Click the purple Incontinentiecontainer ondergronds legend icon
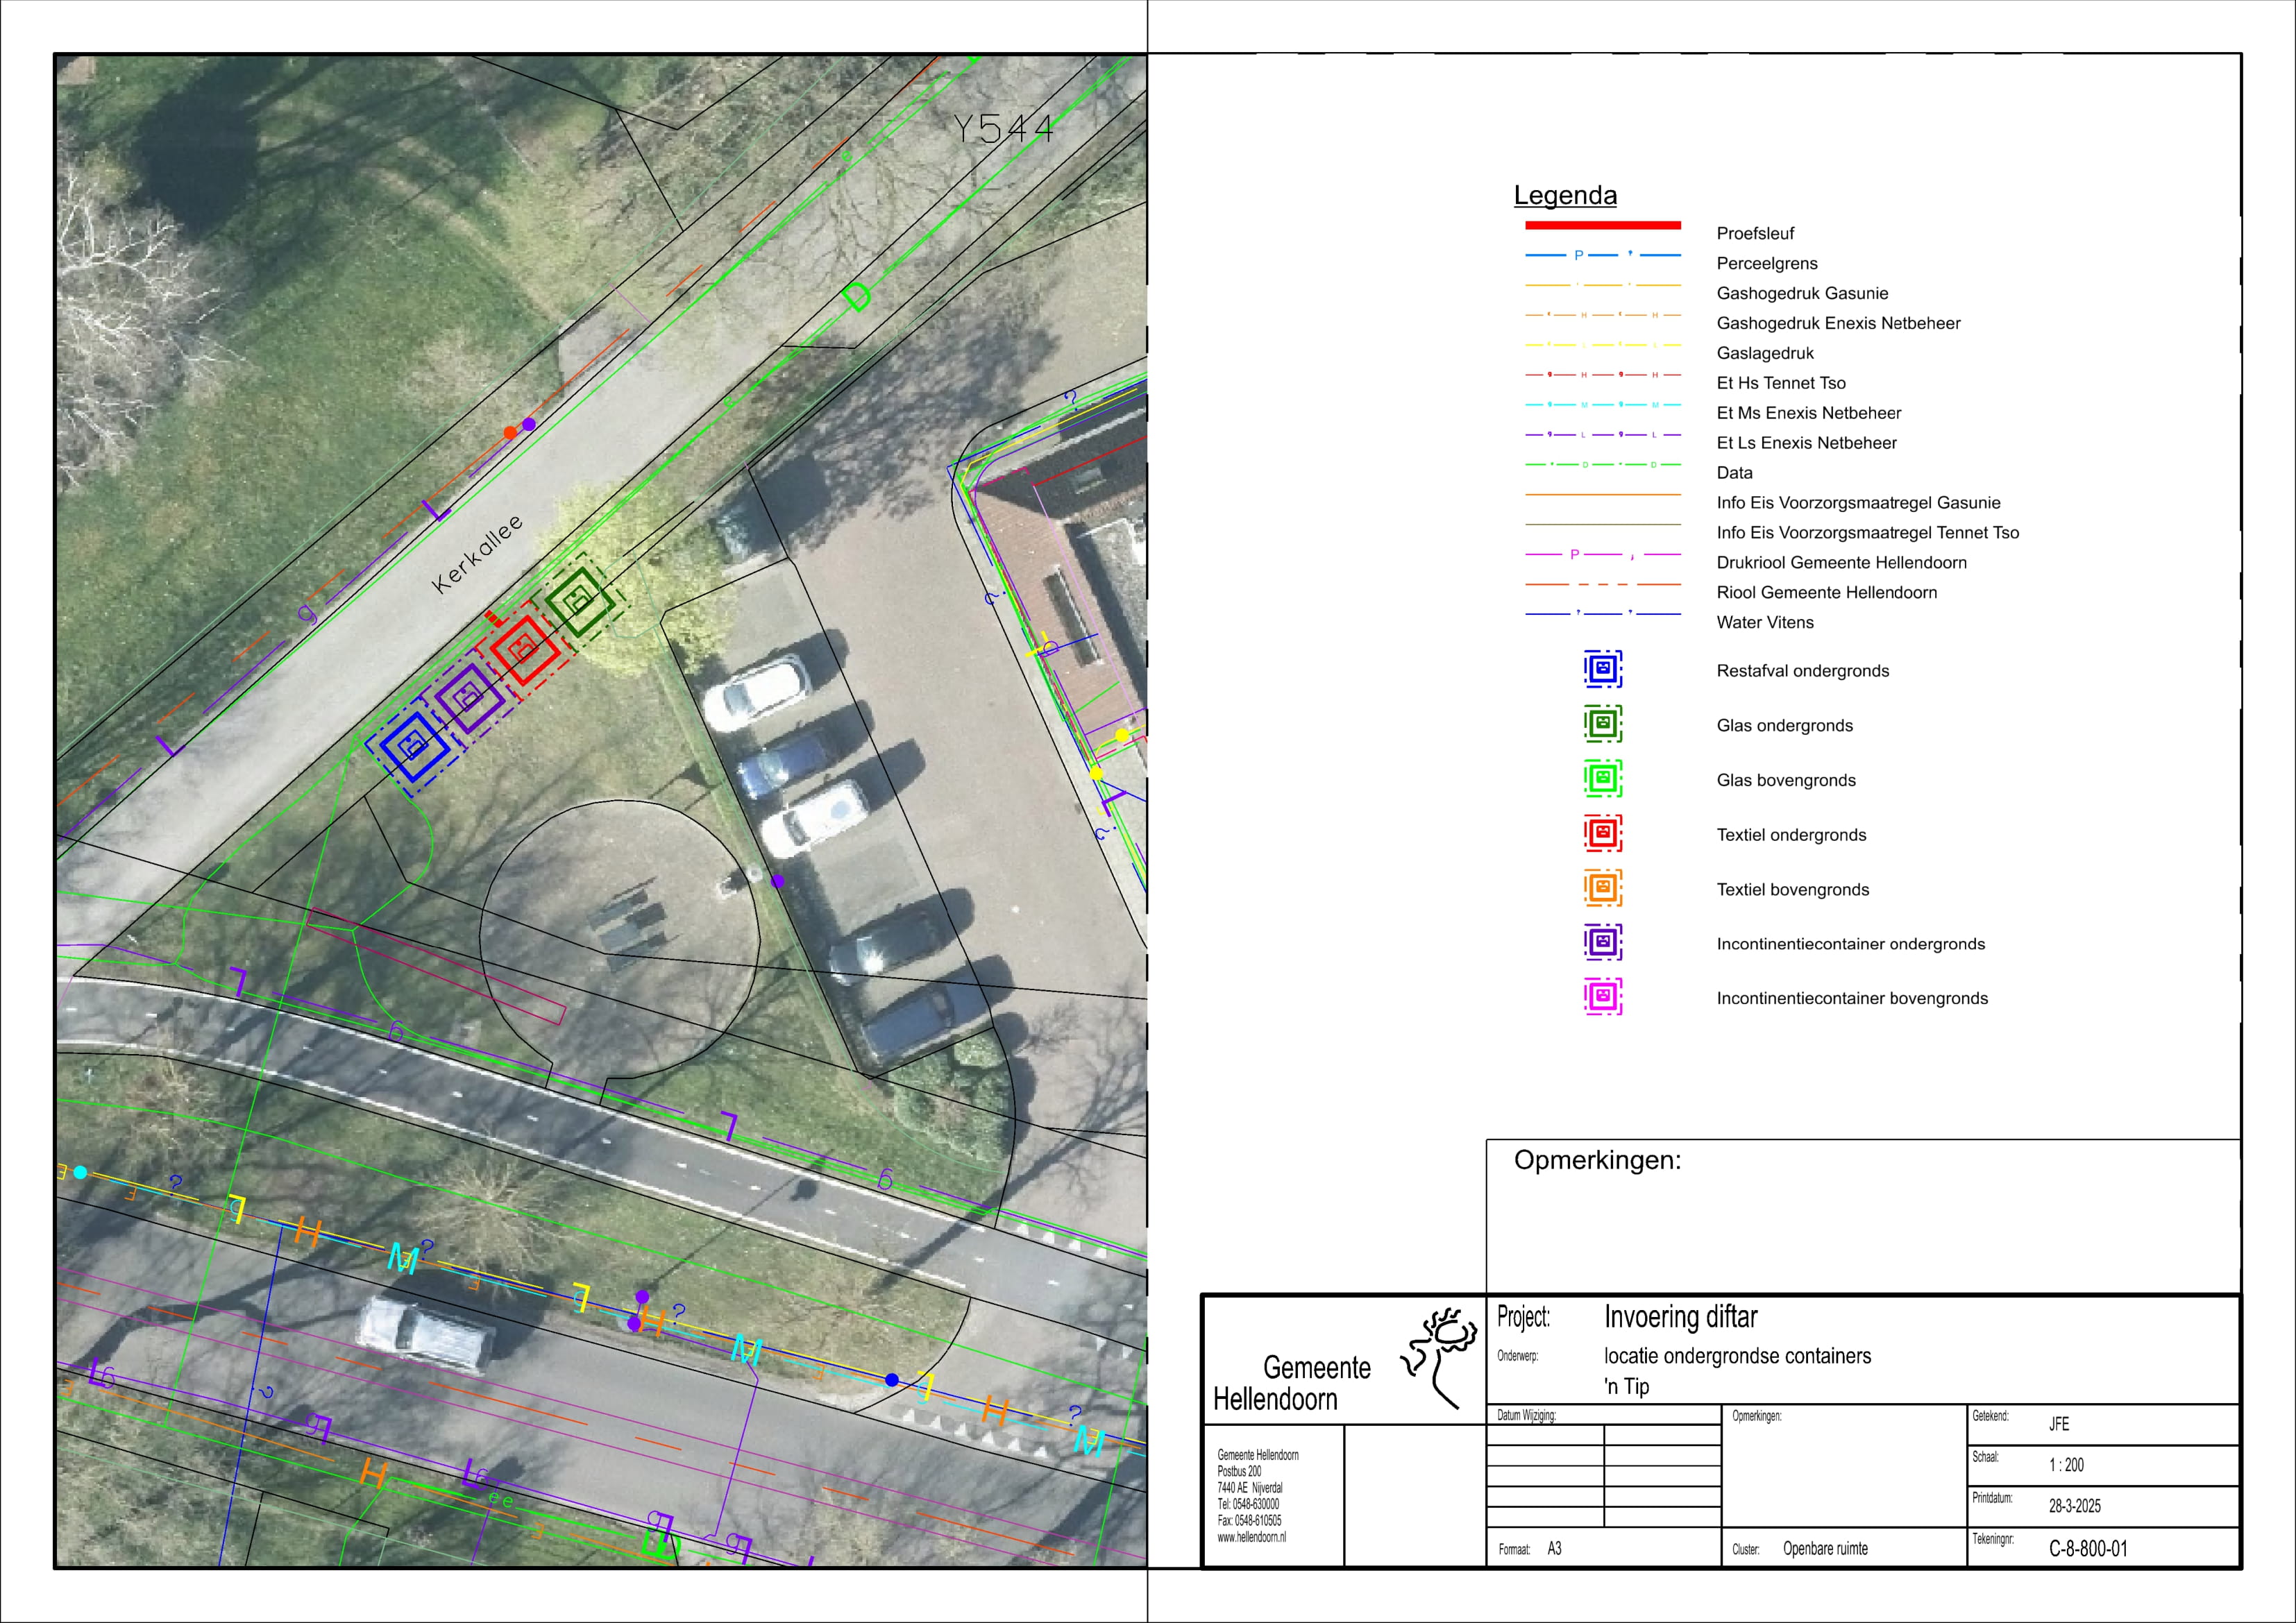The image size is (2296, 1623). 1602,942
